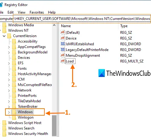Select the Windows NT key

pos(18,30)
